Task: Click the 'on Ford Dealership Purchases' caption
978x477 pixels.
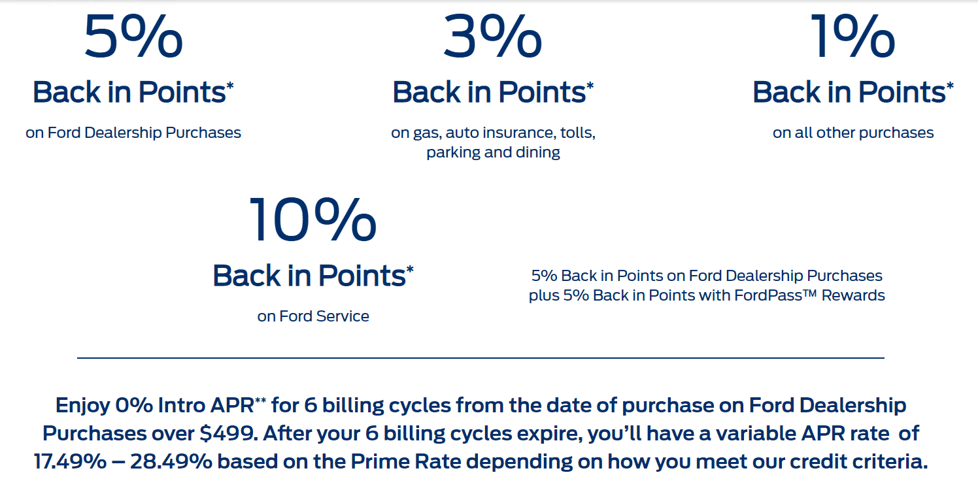Action: tap(133, 133)
